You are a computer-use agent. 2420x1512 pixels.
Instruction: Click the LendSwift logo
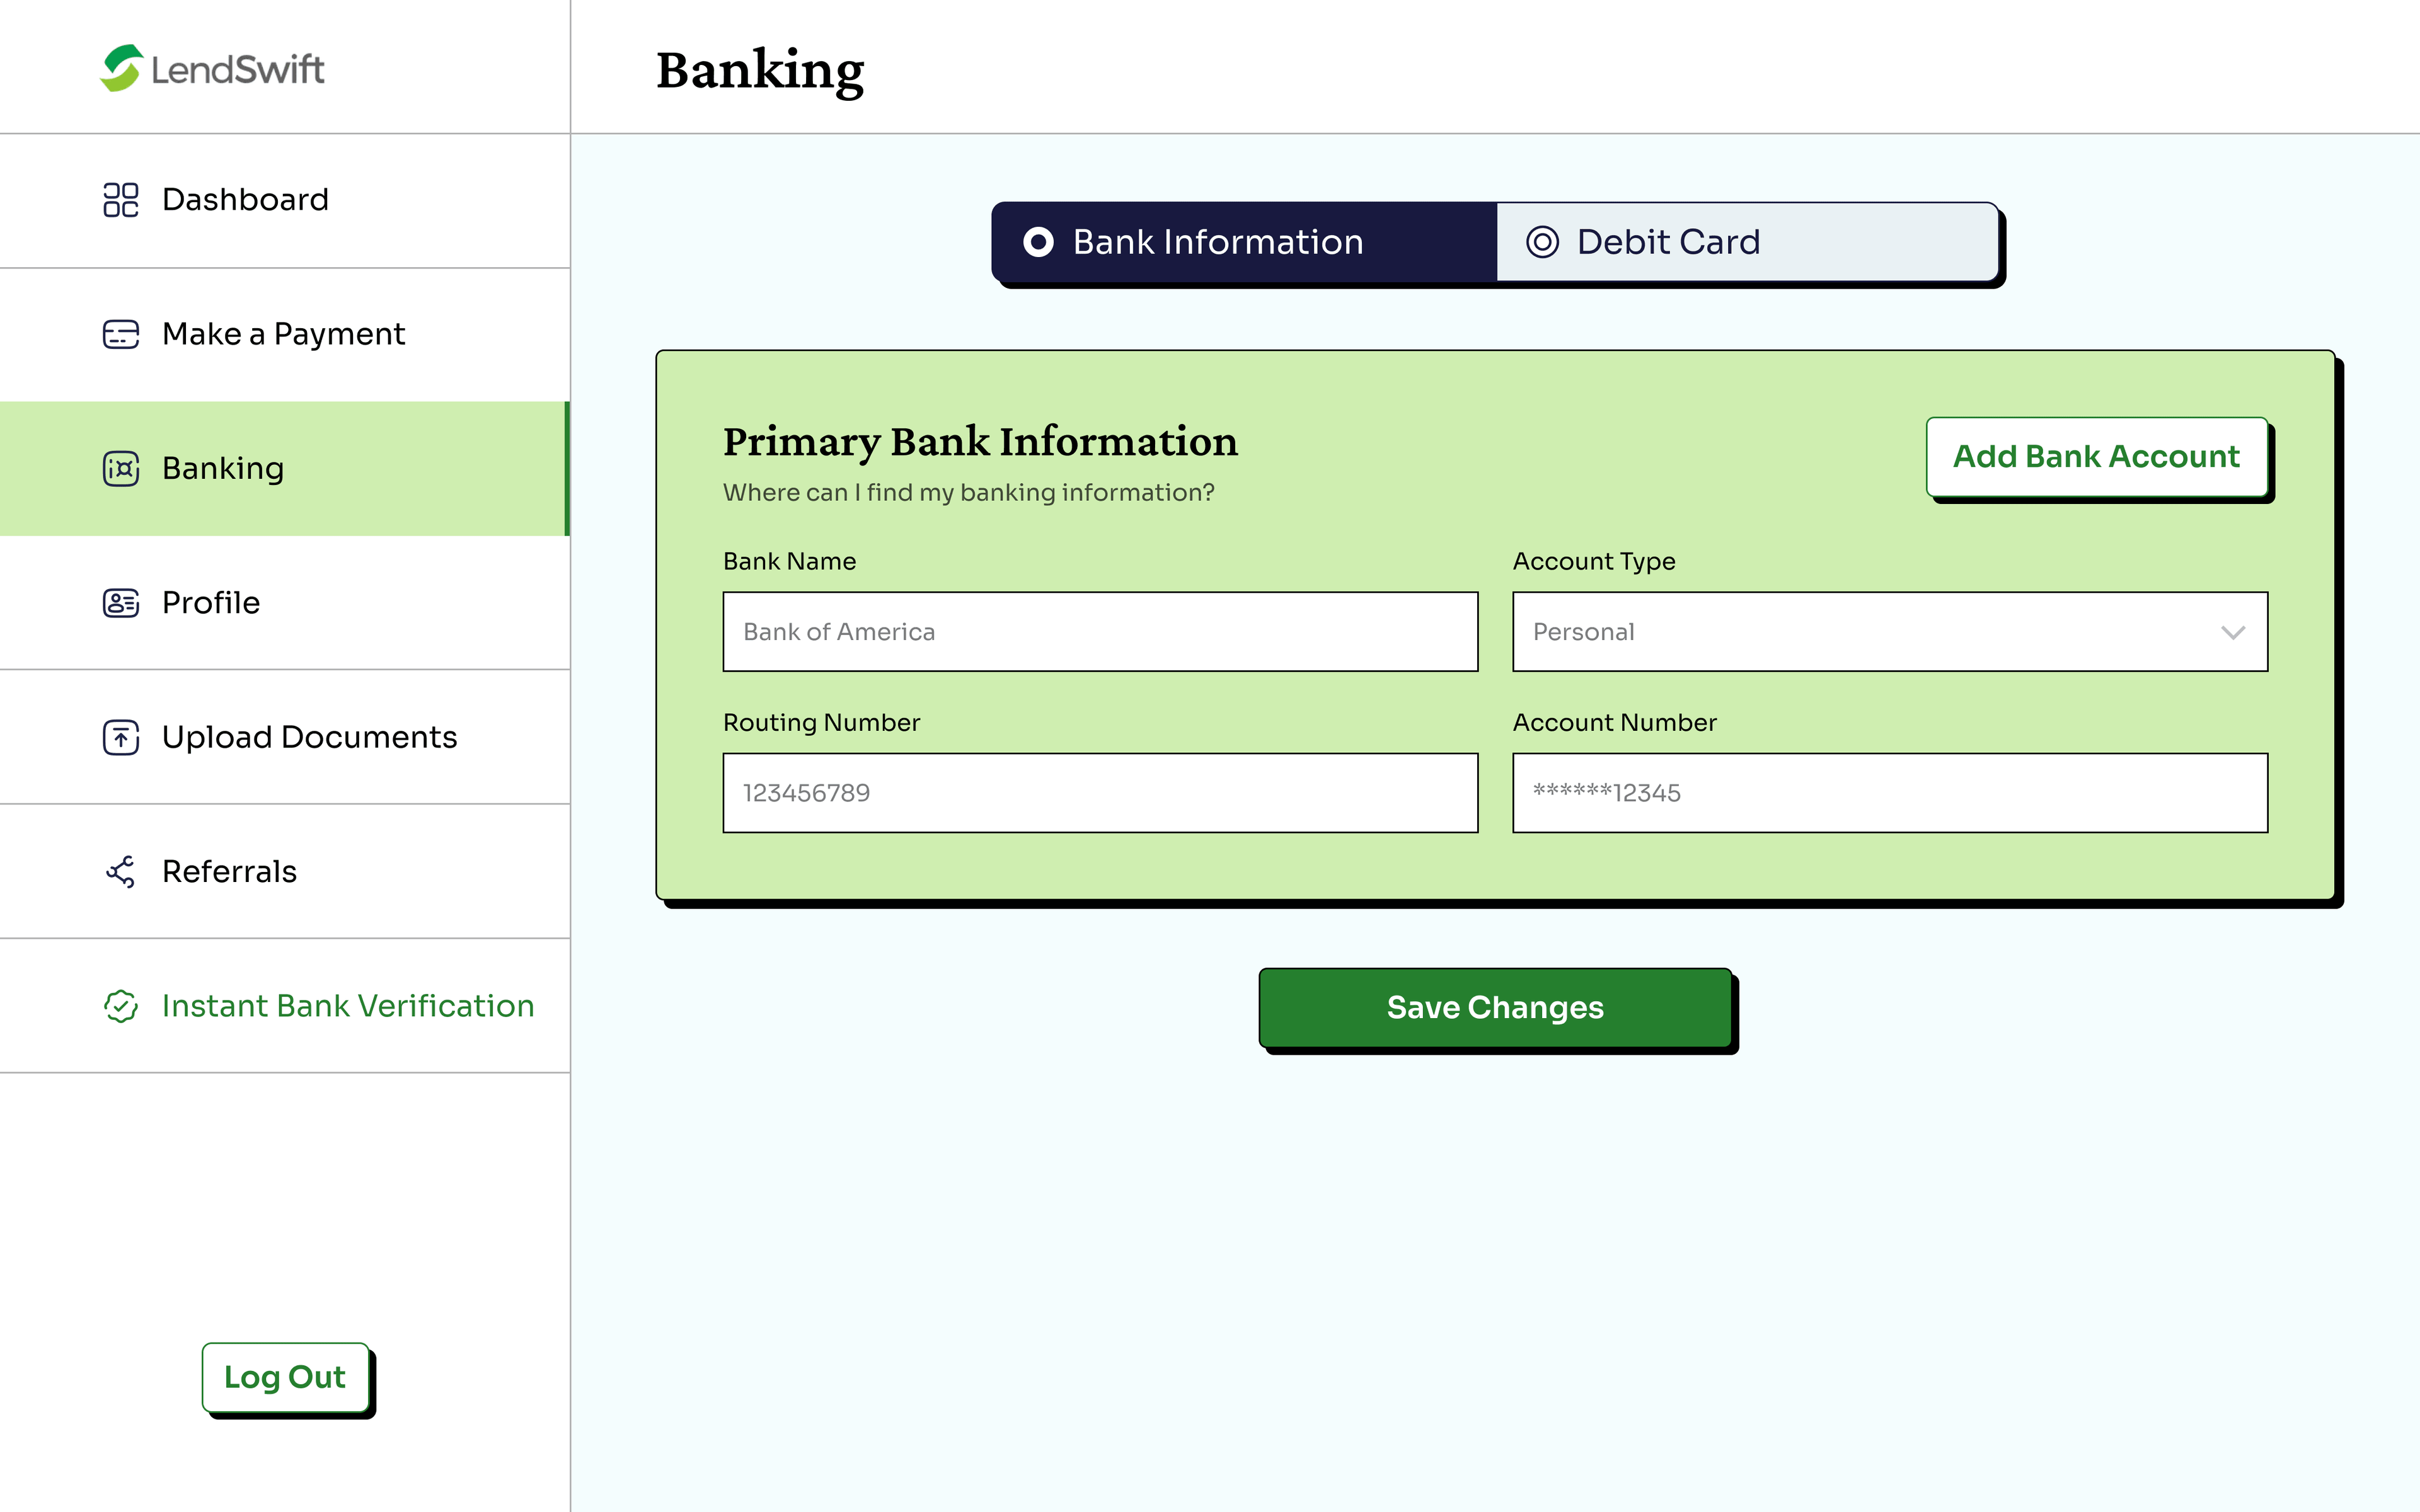(212, 68)
